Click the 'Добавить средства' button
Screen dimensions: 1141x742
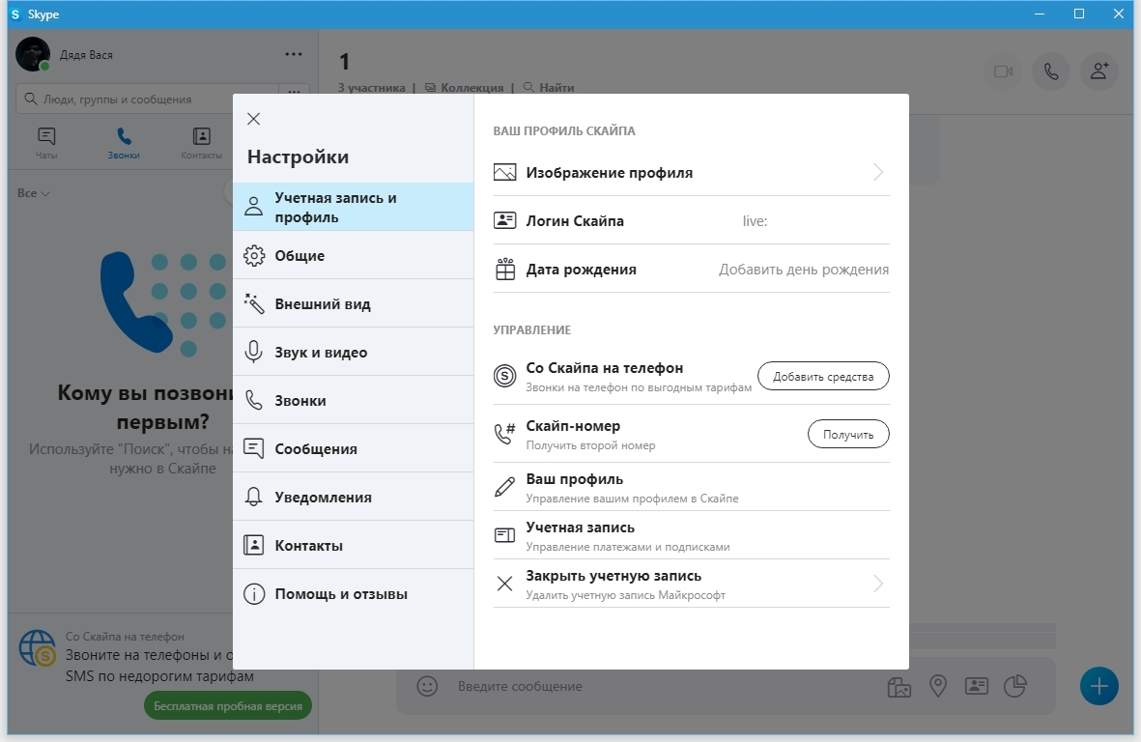(823, 376)
